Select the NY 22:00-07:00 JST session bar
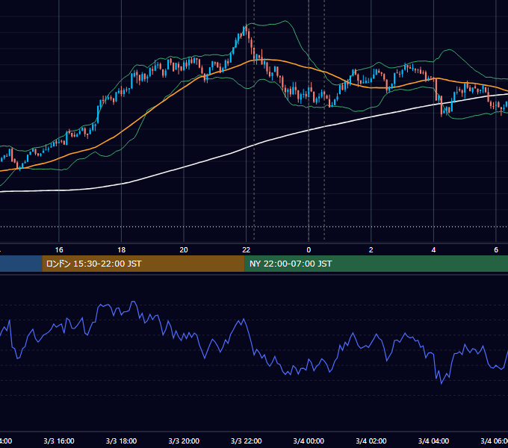Screen dimensions: 508x448 pos(376,264)
